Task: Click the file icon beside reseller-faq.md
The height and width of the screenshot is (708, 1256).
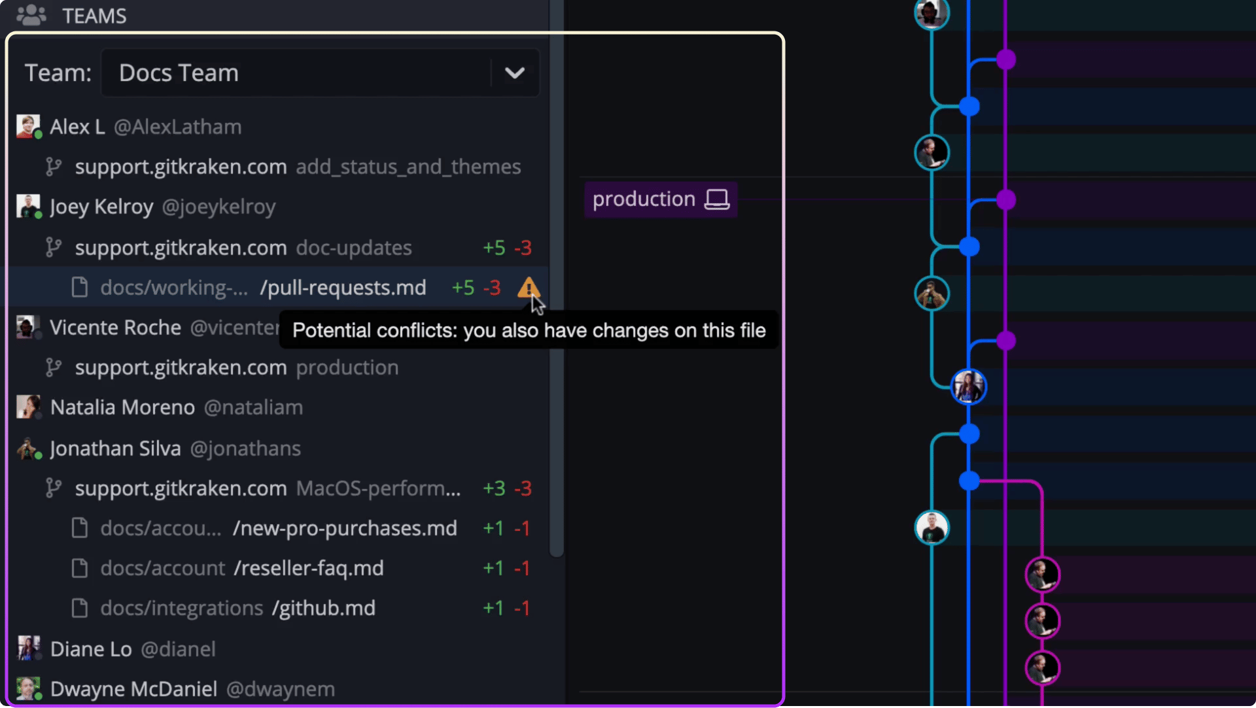Action: [x=80, y=568]
